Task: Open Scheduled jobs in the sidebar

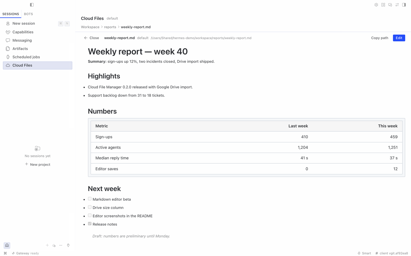Action: coord(38,57)
